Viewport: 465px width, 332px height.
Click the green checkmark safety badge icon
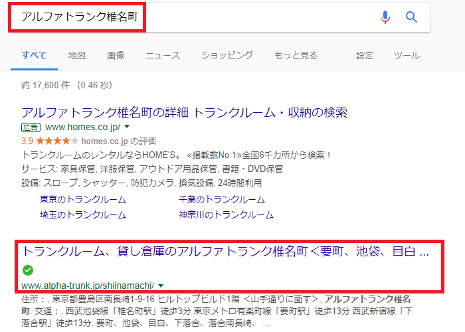point(28,270)
